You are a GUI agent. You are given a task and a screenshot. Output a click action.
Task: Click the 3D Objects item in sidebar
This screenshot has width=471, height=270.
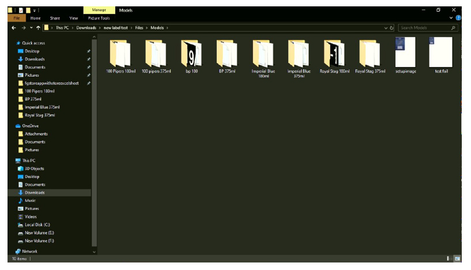tap(34, 168)
